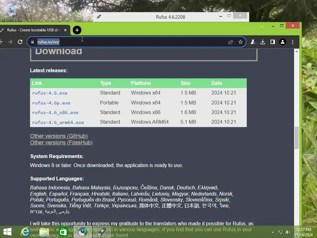
Task: Click the 5.1 MB size cell
Action: (188, 122)
